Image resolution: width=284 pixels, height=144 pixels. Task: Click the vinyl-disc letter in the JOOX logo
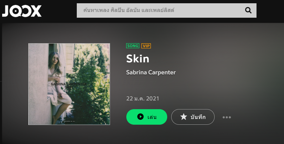pyautogui.click(x=16, y=11)
